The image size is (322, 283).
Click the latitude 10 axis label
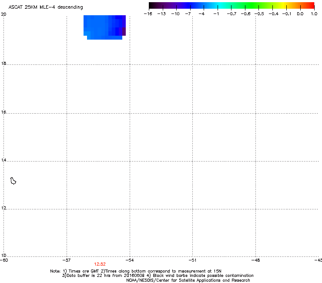3,256
